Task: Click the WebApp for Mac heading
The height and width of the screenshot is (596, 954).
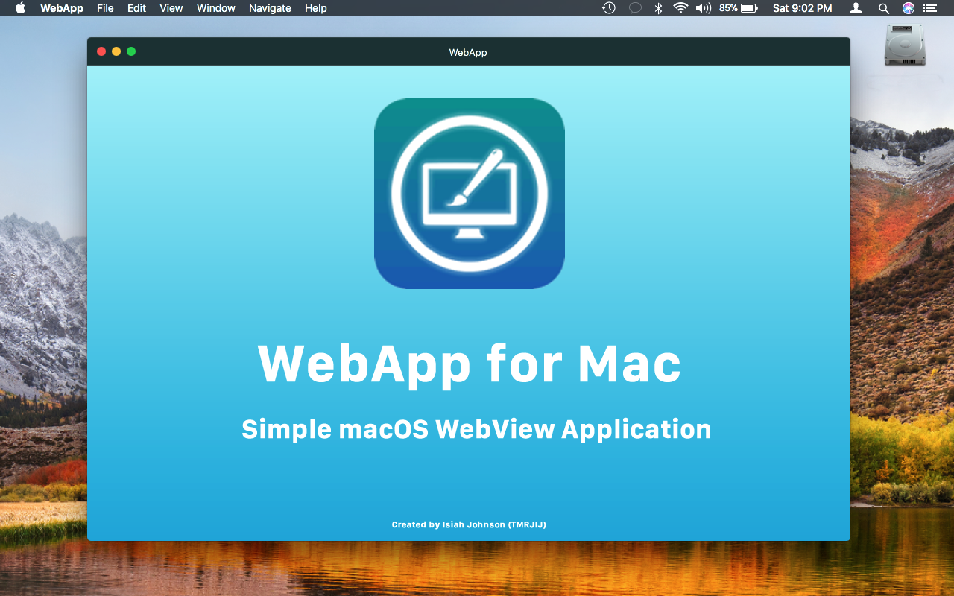Action: [469, 364]
